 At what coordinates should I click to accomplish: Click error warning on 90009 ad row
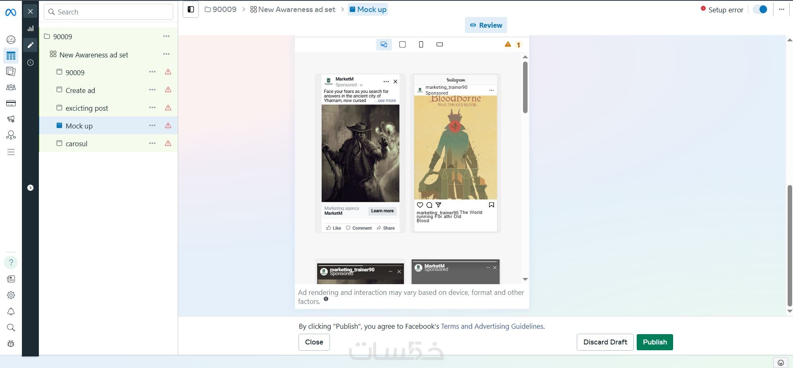(168, 72)
